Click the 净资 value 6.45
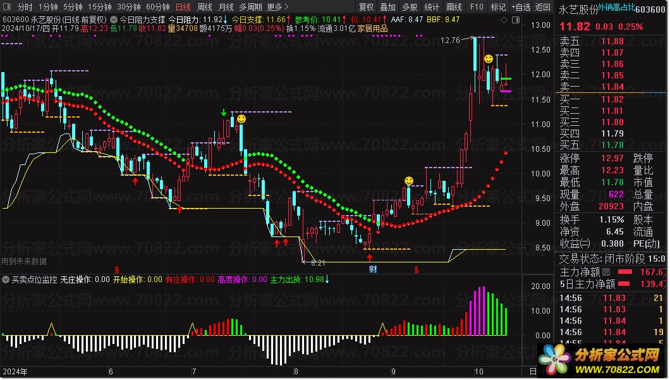The width and height of the screenshot is (670, 380). 615,231
